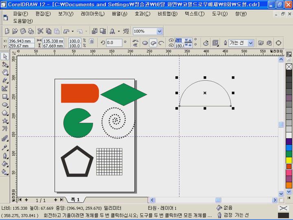Image resolution: width=293 pixels, height=220 pixels.
Task: Expand the application launcher dropdown arrow
Action: click(119, 31)
